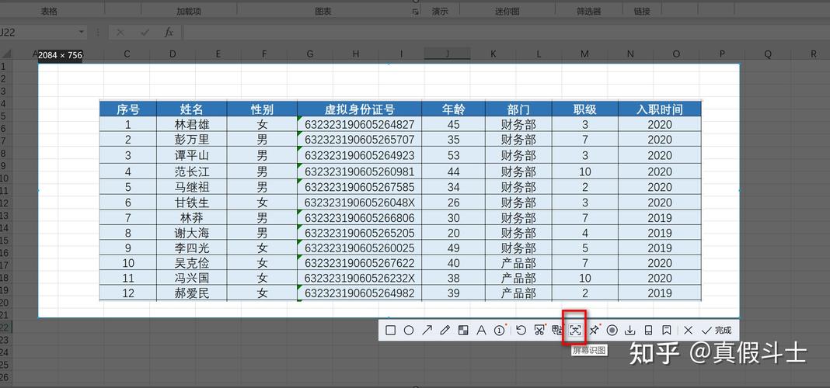Screen dimensions: 830x388
Task: Click the name cell 林莽
Action: [192, 218]
